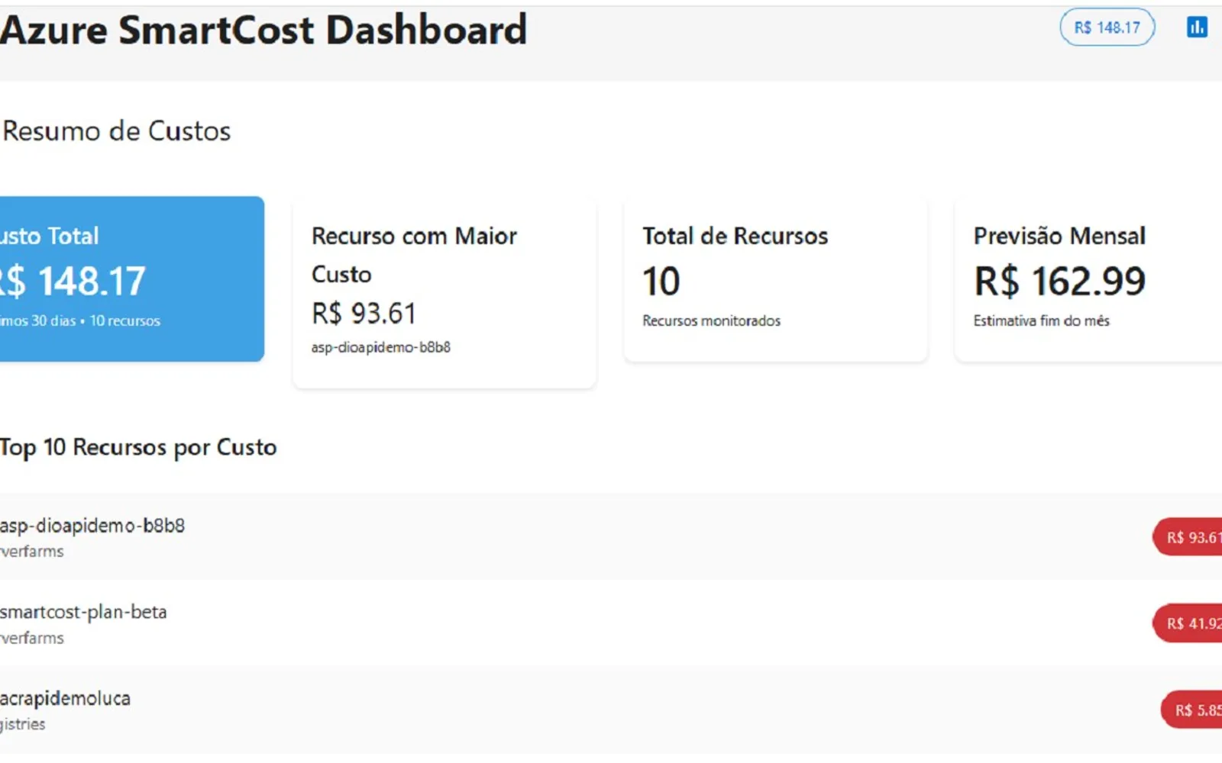Select the Recurso com Maior Custo card
The image size is (1222, 763).
point(444,293)
